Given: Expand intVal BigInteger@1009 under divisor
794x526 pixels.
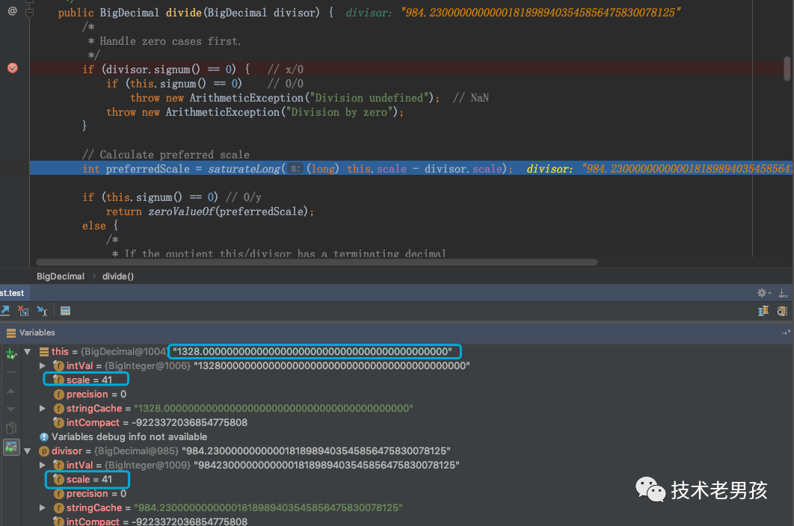Looking at the screenshot, I should [x=43, y=465].
